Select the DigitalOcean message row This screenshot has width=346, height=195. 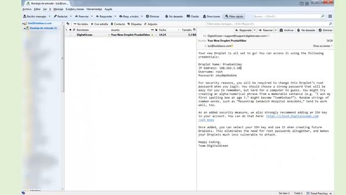pos(130,35)
